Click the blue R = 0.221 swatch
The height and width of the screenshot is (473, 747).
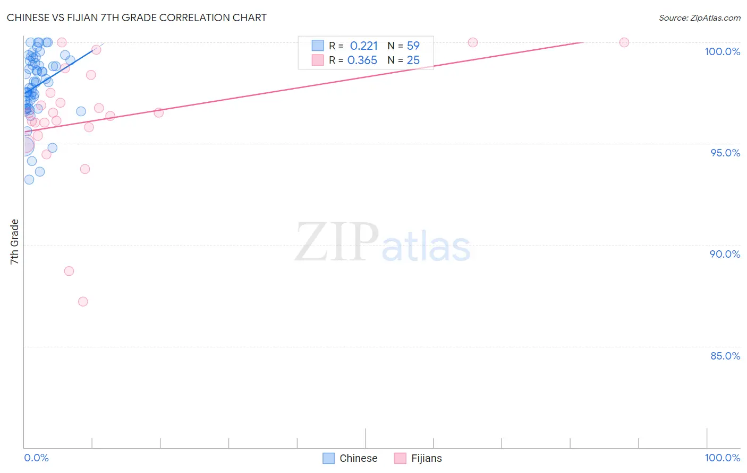(318, 46)
